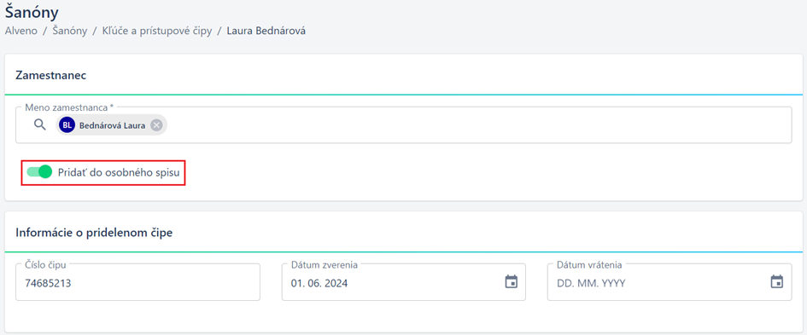Click the Šanóny page title
Viewport: 807px width, 335px height.
tap(32, 12)
